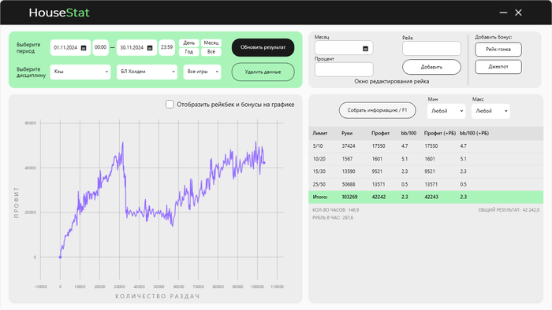Select the Итого row in the table

(x=426, y=197)
